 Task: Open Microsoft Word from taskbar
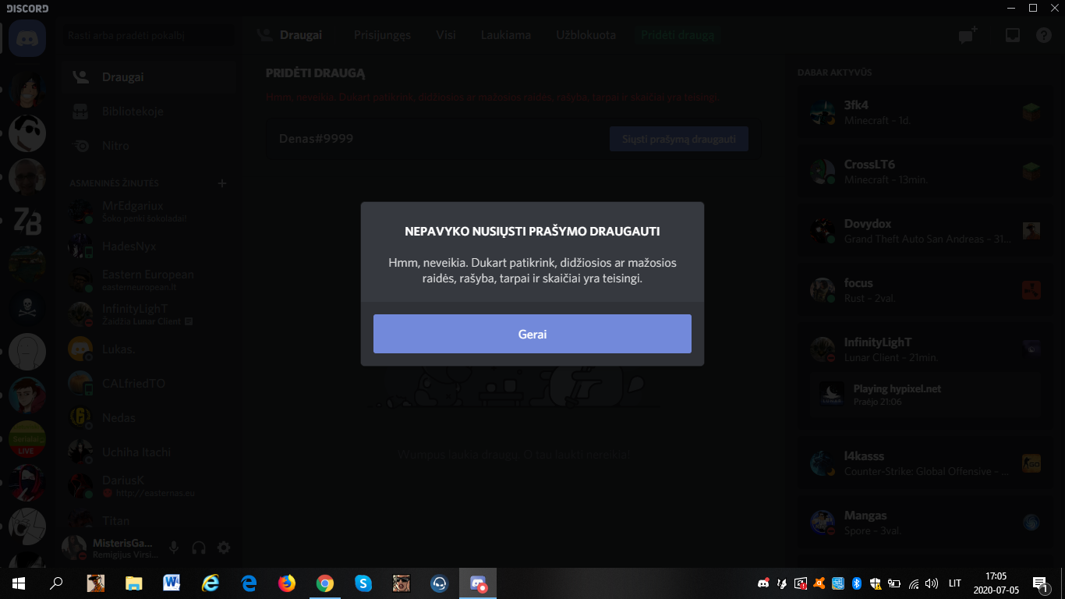pos(172,583)
